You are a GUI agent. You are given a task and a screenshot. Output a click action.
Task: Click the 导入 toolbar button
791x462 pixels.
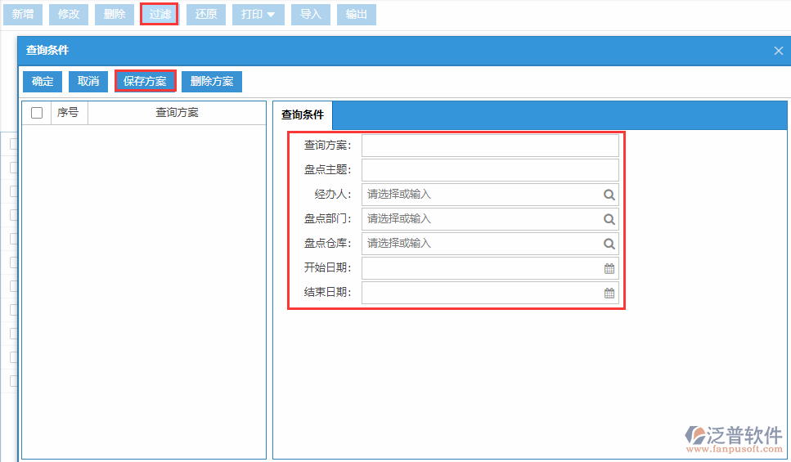310,15
